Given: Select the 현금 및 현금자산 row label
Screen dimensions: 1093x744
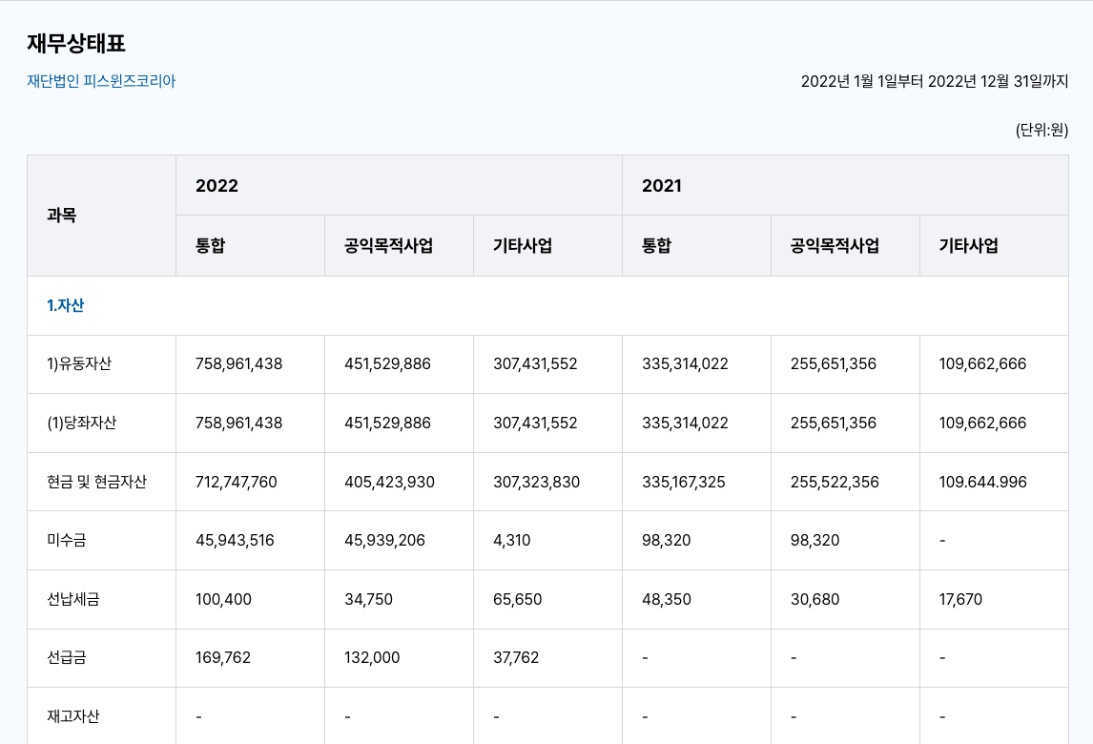Looking at the screenshot, I should (96, 482).
